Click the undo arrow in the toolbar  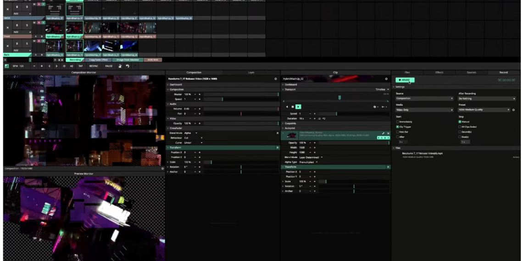(128, 66)
